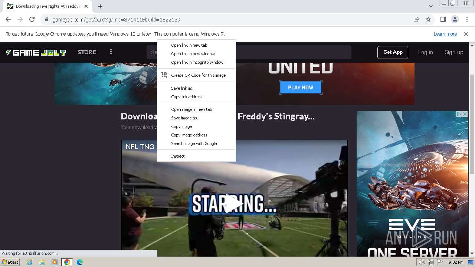Screen dimensions: 475x267
Task: Open a new tab with the plus button
Action: coord(100,6)
